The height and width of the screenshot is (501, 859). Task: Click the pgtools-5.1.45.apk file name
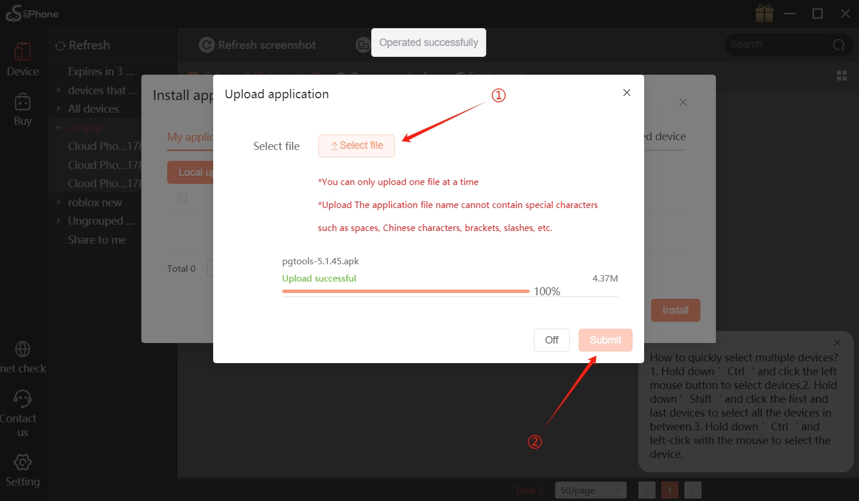pos(321,261)
